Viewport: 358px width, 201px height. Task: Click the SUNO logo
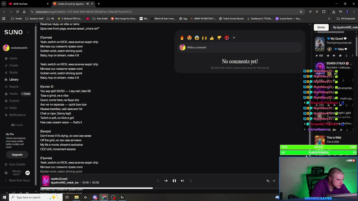[13, 32]
